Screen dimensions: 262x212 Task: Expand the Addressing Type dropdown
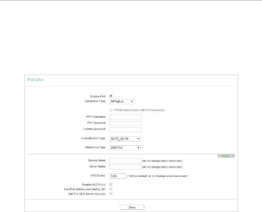pos(125,148)
